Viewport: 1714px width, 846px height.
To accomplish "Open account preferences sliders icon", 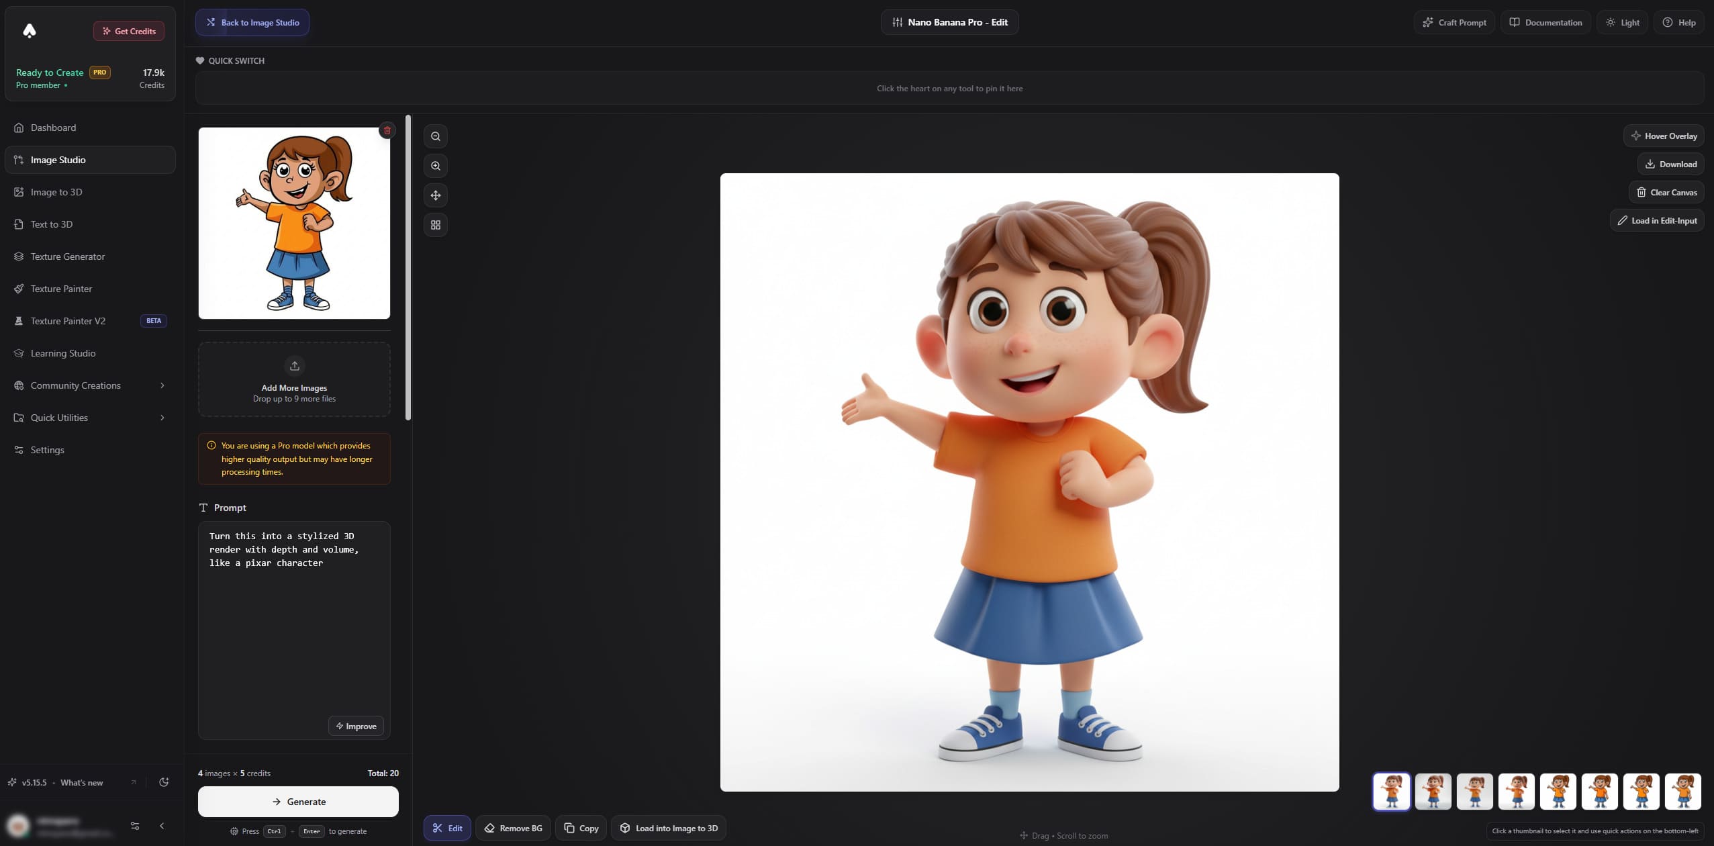I will (135, 826).
